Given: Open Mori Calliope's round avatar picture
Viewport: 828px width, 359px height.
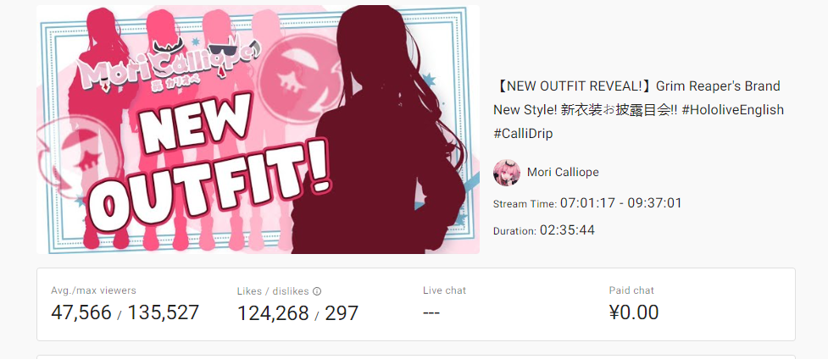Looking at the screenshot, I should coord(507,173).
